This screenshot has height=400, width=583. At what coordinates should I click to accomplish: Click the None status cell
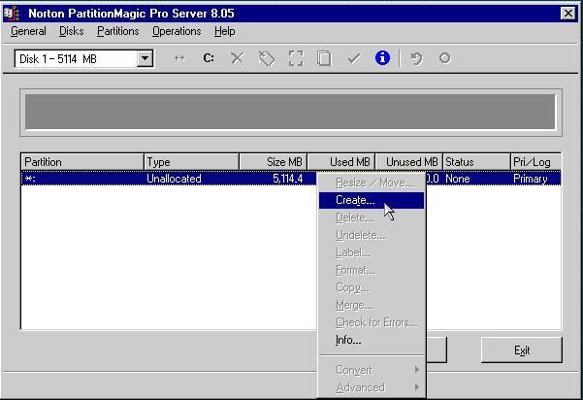click(458, 179)
